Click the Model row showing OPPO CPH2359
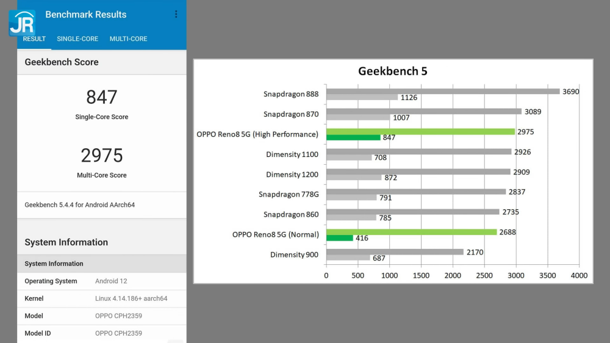 click(x=101, y=316)
